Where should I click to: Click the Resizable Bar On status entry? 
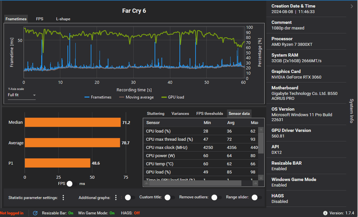(x=58, y=213)
